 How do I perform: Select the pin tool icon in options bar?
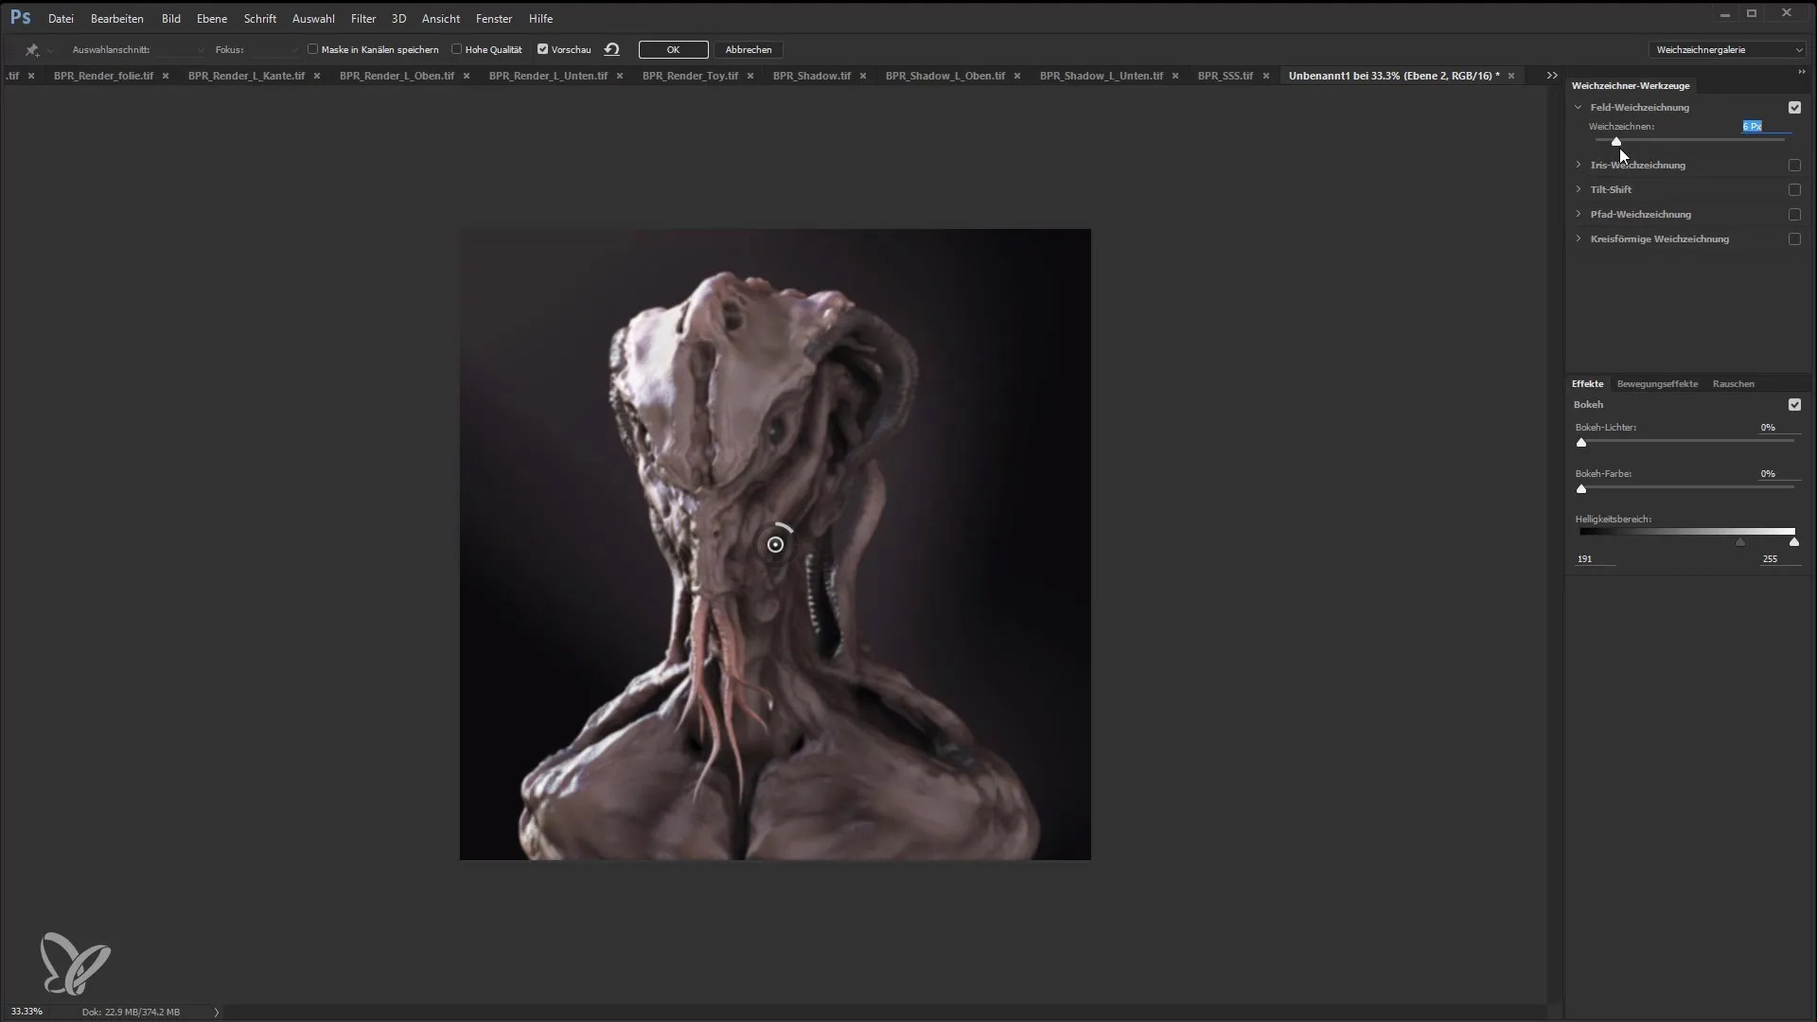pyautogui.click(x=31, y=50)
